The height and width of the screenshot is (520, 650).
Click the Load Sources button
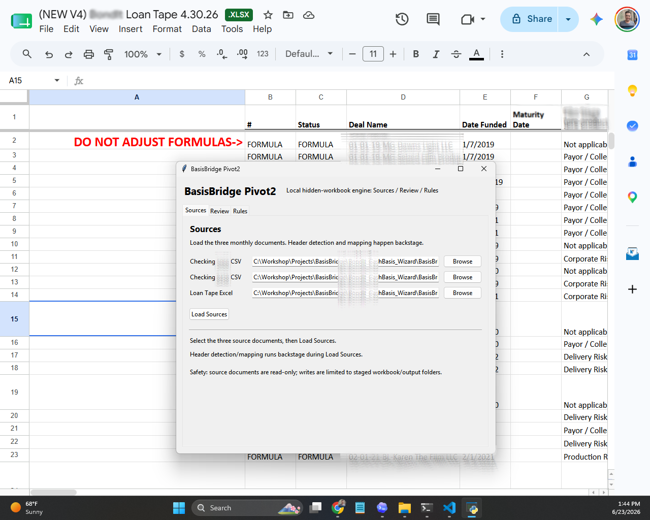pyautogui.click(x=209, y=314)
